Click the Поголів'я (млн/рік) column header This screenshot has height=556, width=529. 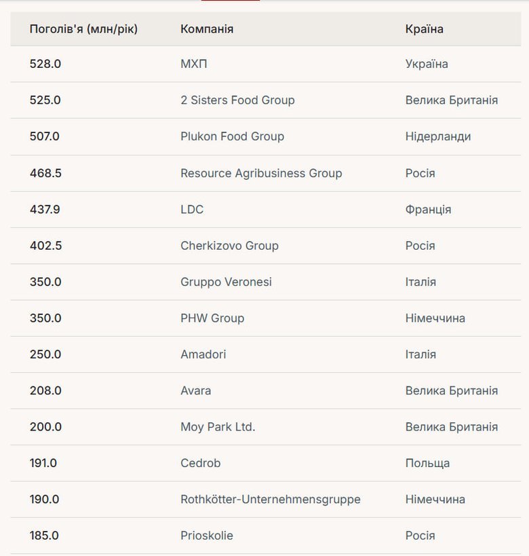tap(83, 29)
